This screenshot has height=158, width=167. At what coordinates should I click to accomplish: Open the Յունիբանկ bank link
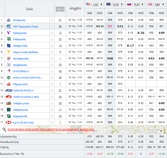pos(19,20)
